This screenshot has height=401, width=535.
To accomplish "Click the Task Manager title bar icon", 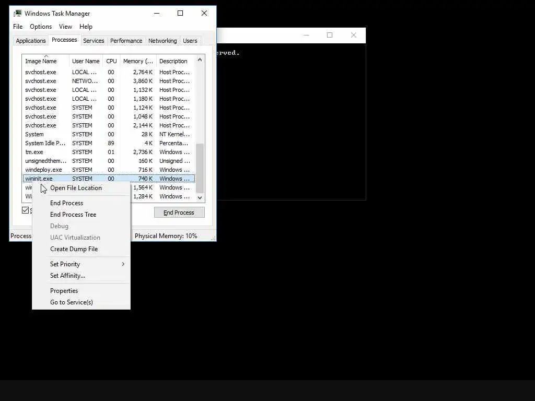I will [17, 13].
